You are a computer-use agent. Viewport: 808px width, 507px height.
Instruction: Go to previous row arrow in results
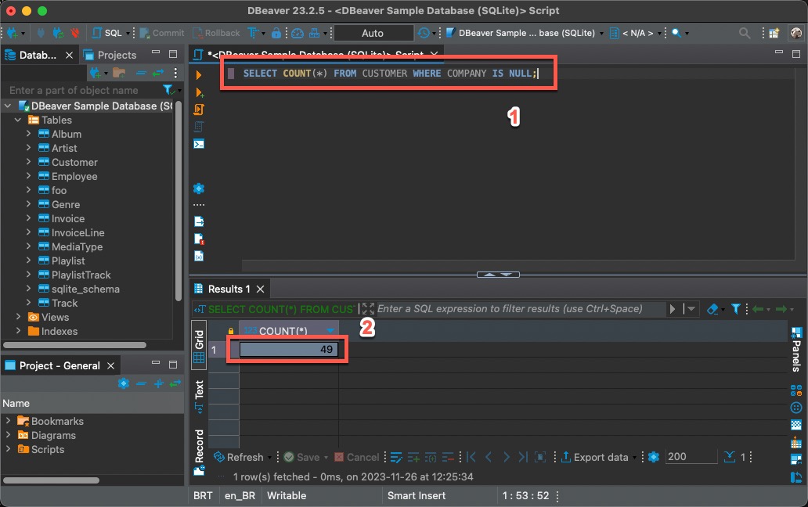489,457
